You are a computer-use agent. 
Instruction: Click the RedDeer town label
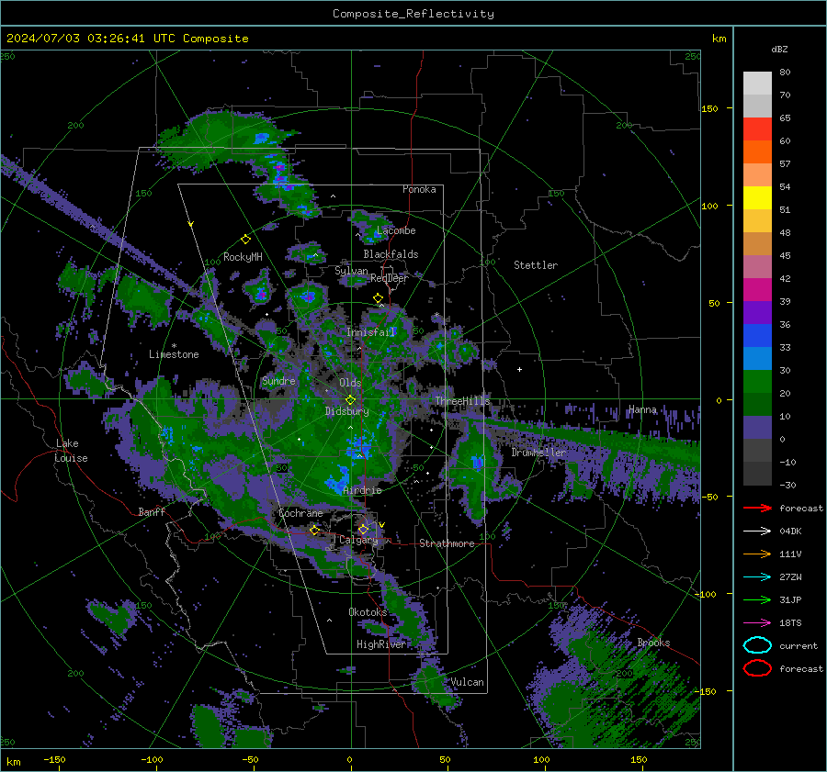tap(390, 278)
